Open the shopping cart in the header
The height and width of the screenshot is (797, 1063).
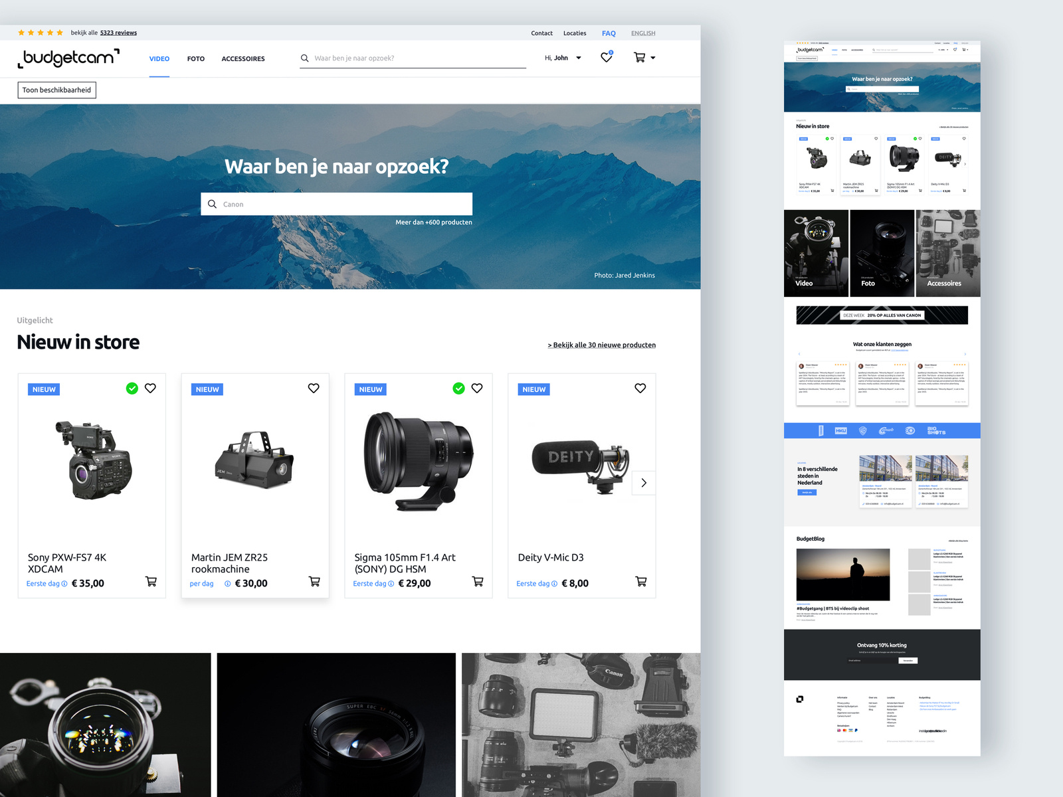click(640, 58)
